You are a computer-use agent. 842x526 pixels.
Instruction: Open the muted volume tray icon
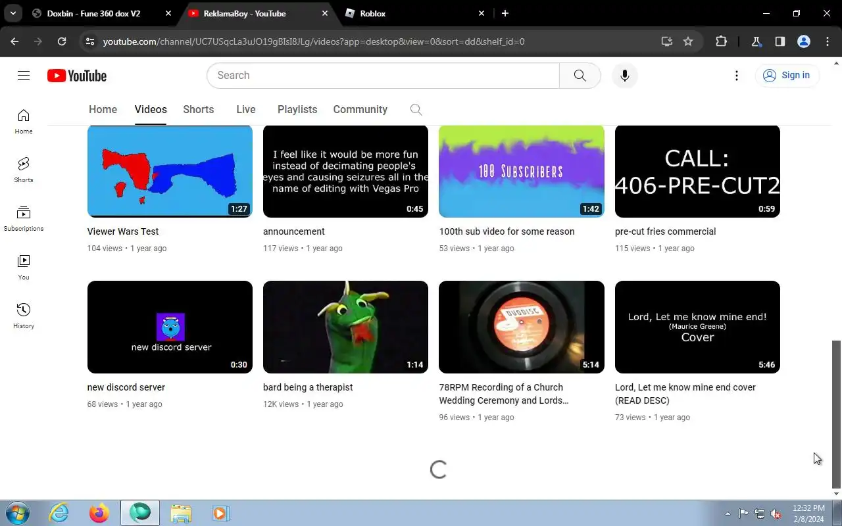click(x=776, y=514)
